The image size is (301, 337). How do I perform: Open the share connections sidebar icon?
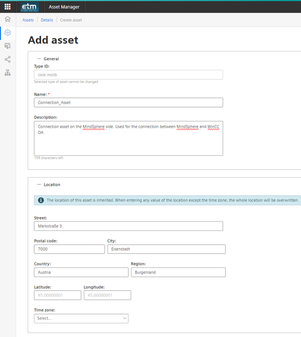[x=7, y=59]
